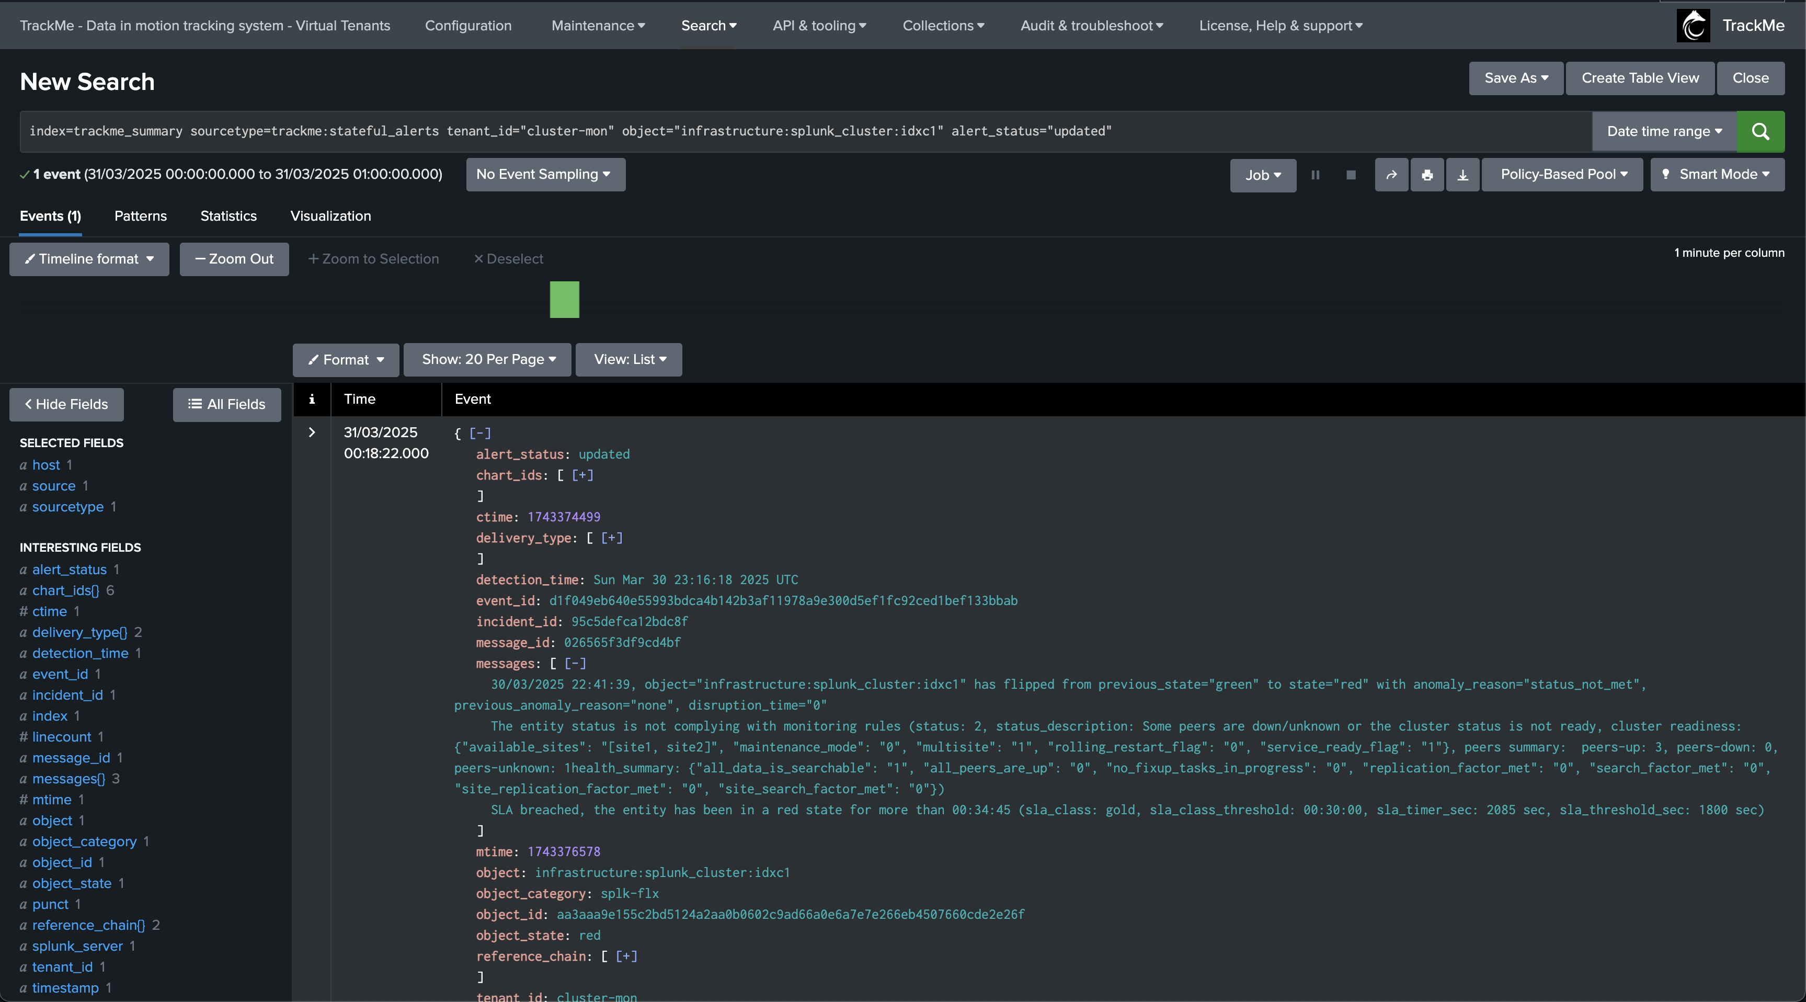Click the Time column header
This screenshot has height=1002, width=1806.
tap(360, 399)
